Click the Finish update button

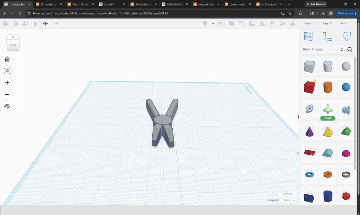[x=346, y=13]
